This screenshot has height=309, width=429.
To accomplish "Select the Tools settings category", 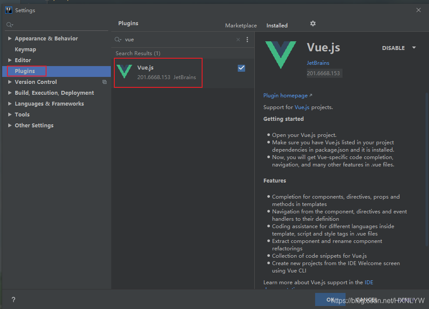I will [x=22, y=114].
